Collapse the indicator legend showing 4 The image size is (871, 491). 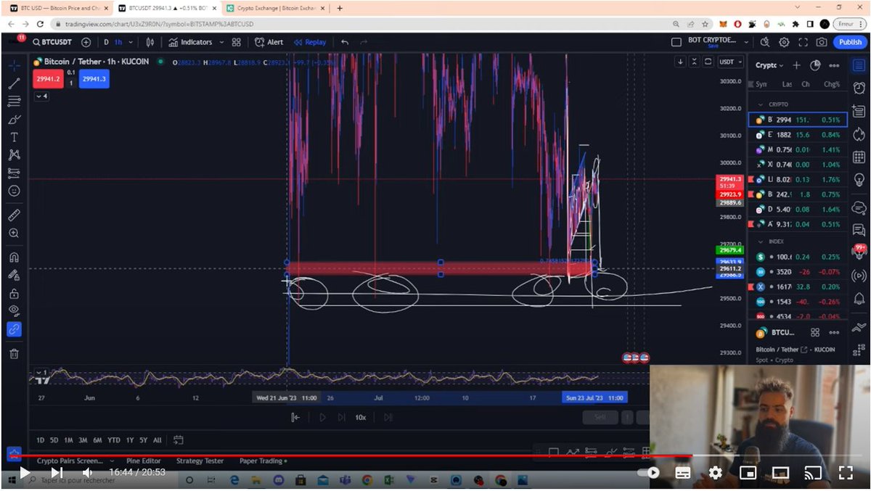point(41,96)
